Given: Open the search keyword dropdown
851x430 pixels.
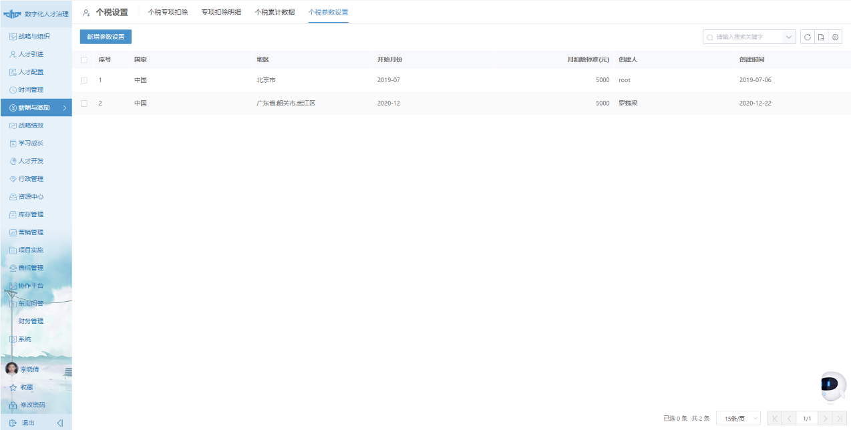Looking at the screenshot, I should pos(788,37).
